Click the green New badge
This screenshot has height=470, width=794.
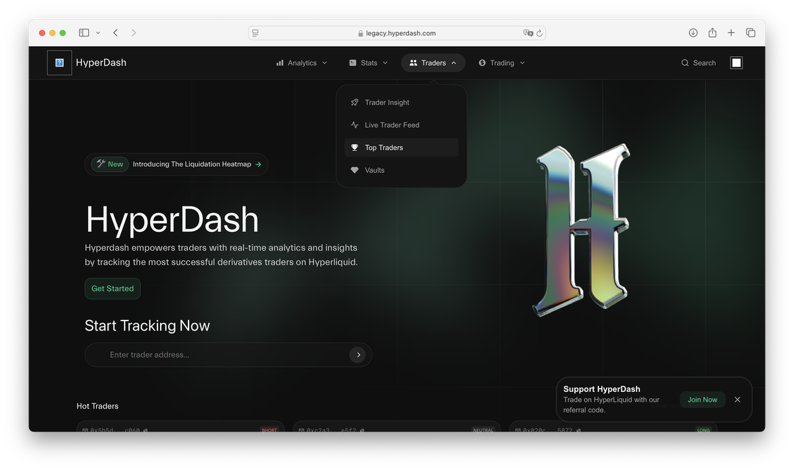tap(110, 164)
